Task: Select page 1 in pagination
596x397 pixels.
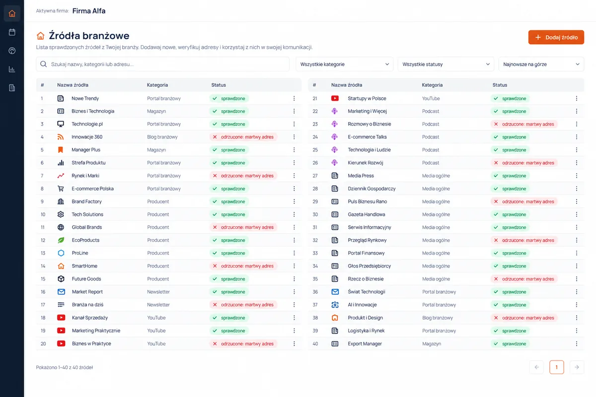Action: click(557, 367)
